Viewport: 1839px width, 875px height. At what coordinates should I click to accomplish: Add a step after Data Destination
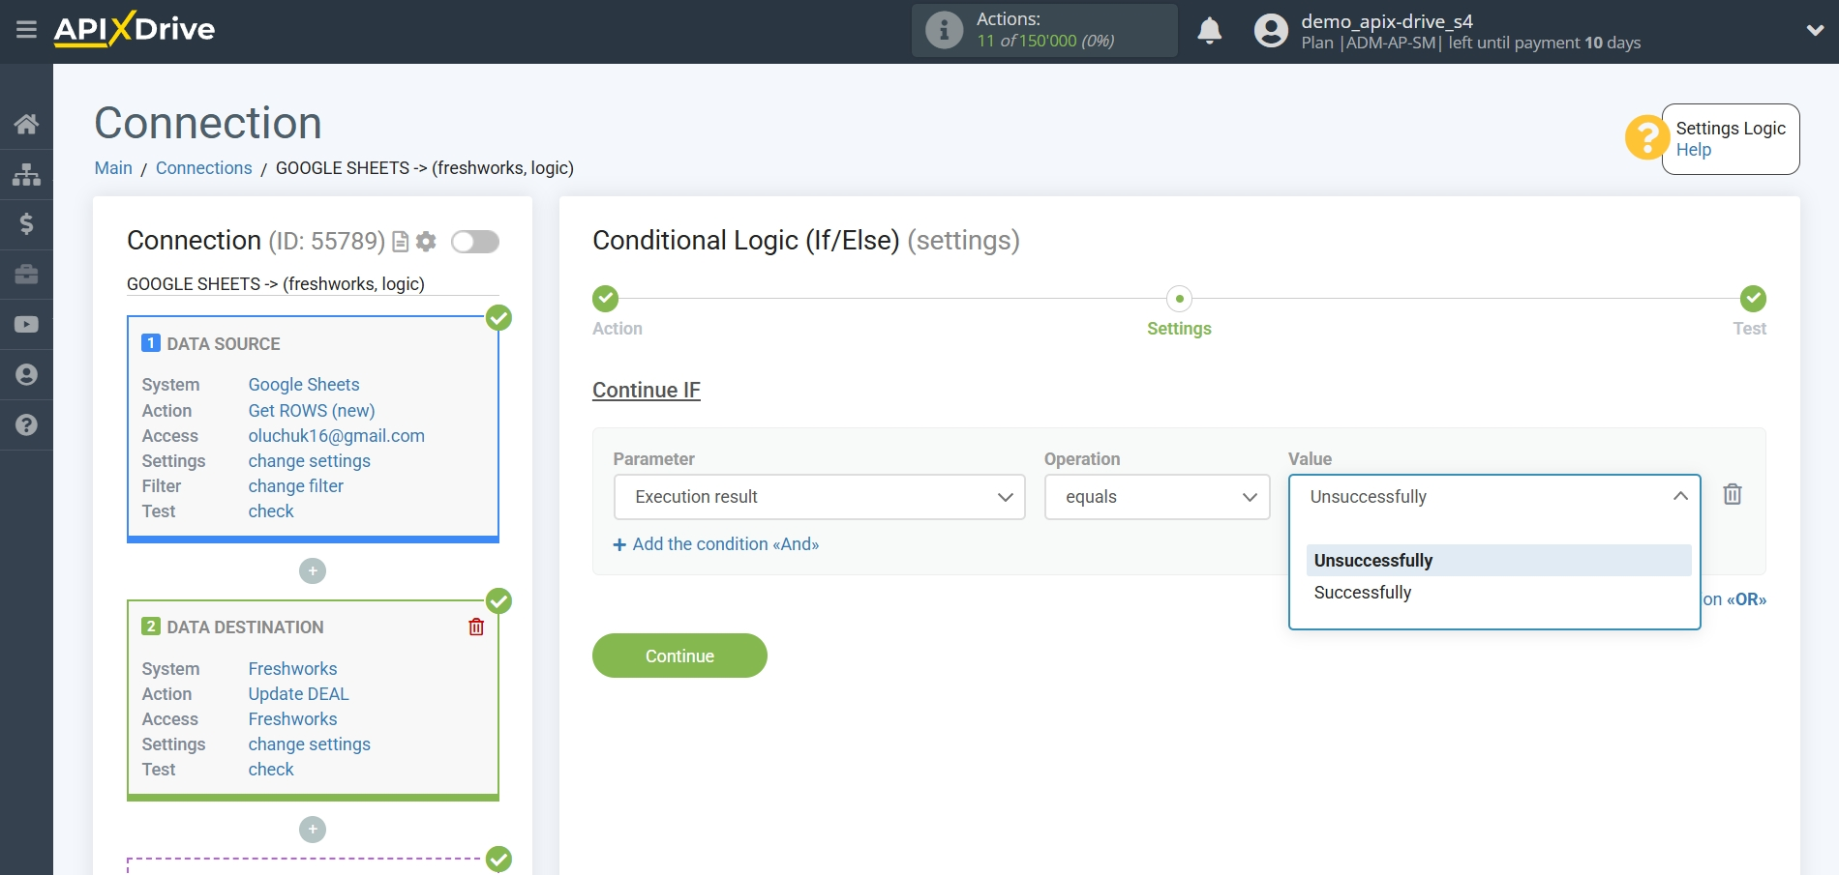point(313,830)
